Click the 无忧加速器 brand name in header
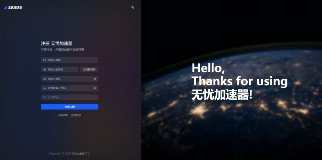 15,8
